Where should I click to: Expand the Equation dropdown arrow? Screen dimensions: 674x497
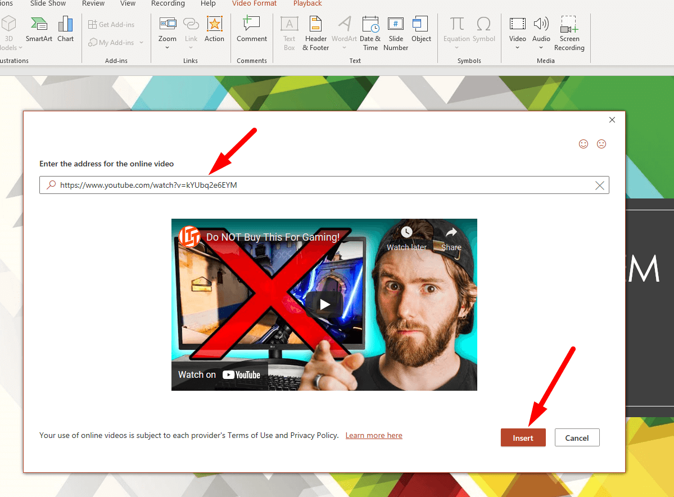pyautogui.click(x=456, y=48)
